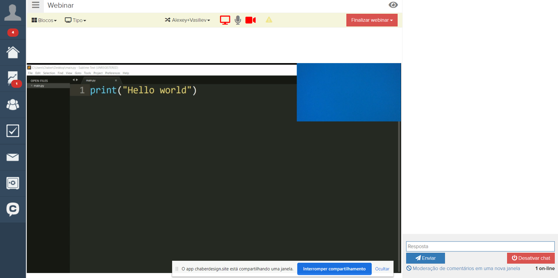The width and height of the screenshot is (558, 278).
Task: Open the chat bubble icon in sidebar
Action: (13, 209)
